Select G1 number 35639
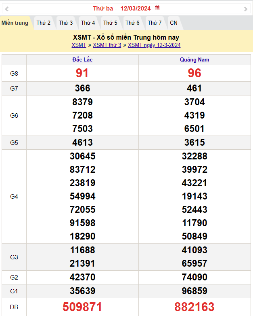This screenshot has width=253, height=316. [x=82, y=291]
